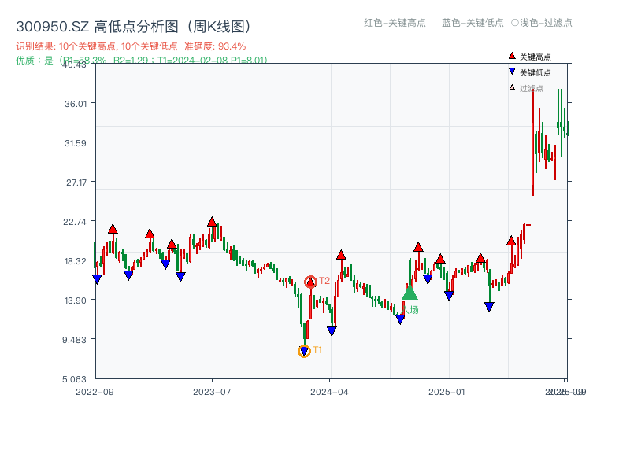Screen dimensions: 630x472
Task: Click the green 入场 entry triangle marker
Action: [x=409, y=292]
